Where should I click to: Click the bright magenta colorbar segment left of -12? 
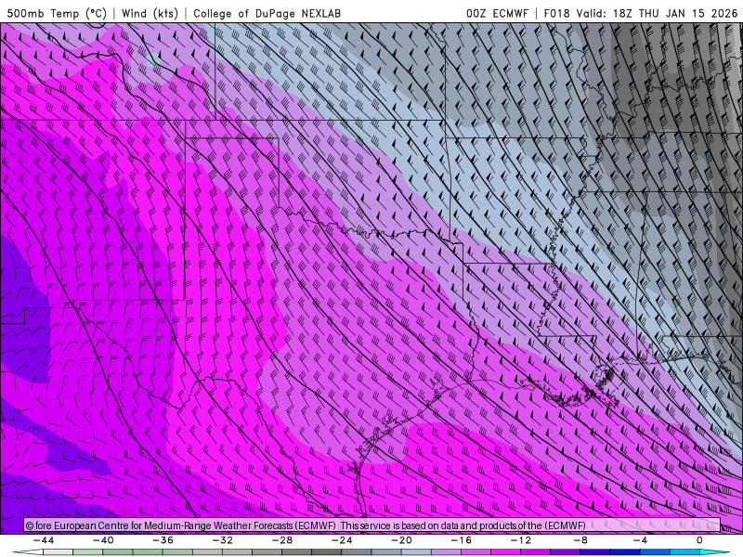(x=505, y=553)
